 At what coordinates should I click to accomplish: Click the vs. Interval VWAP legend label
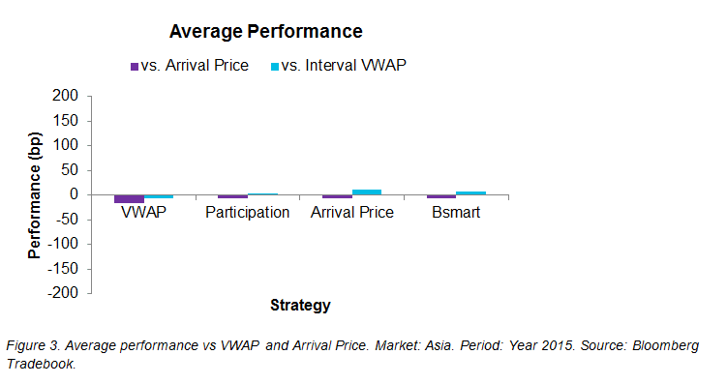click(x=344, y=66)
